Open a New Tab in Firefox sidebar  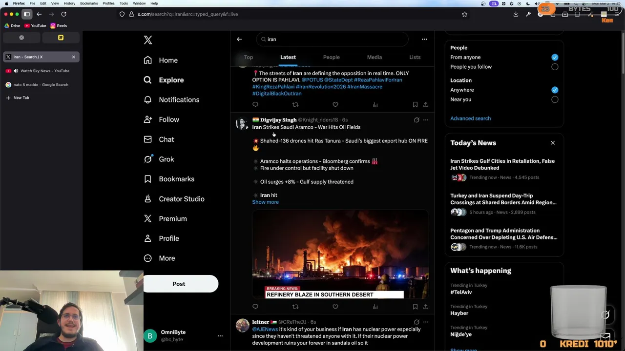(41, 97)
